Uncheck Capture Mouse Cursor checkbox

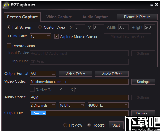tap(56, 36)
